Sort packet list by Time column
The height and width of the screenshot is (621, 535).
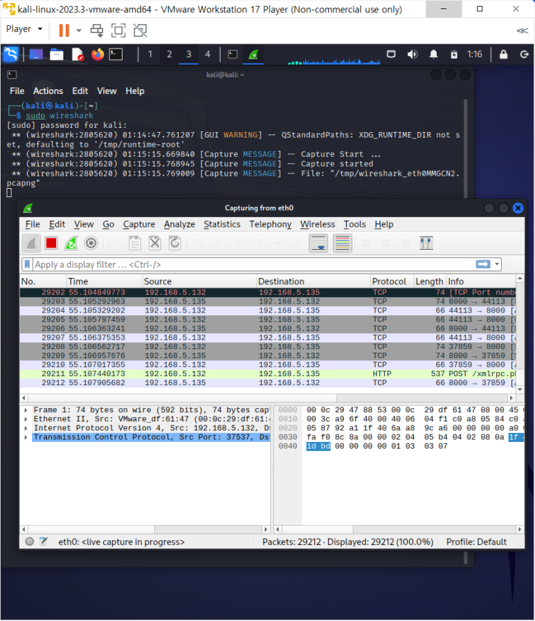pos(105,281)
